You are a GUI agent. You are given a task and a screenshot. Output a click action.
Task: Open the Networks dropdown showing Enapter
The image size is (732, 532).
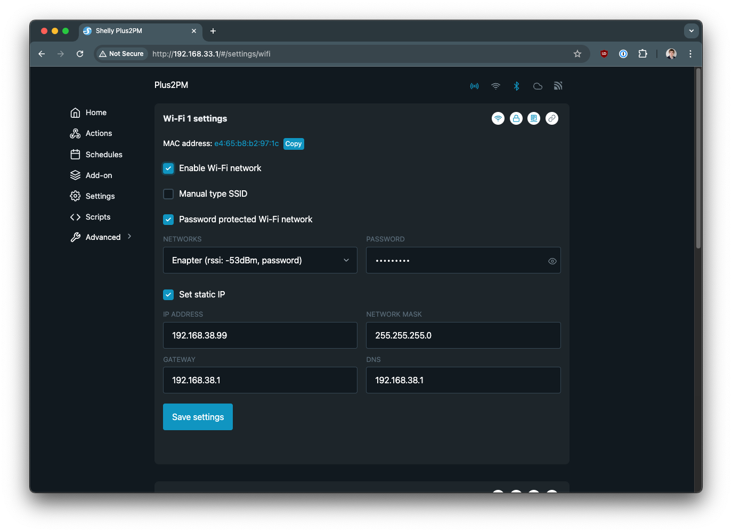[x=260, y=260]
